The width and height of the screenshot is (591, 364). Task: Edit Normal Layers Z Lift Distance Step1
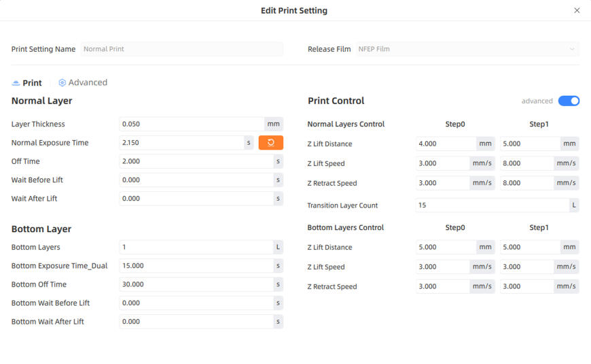click(530, 144)
